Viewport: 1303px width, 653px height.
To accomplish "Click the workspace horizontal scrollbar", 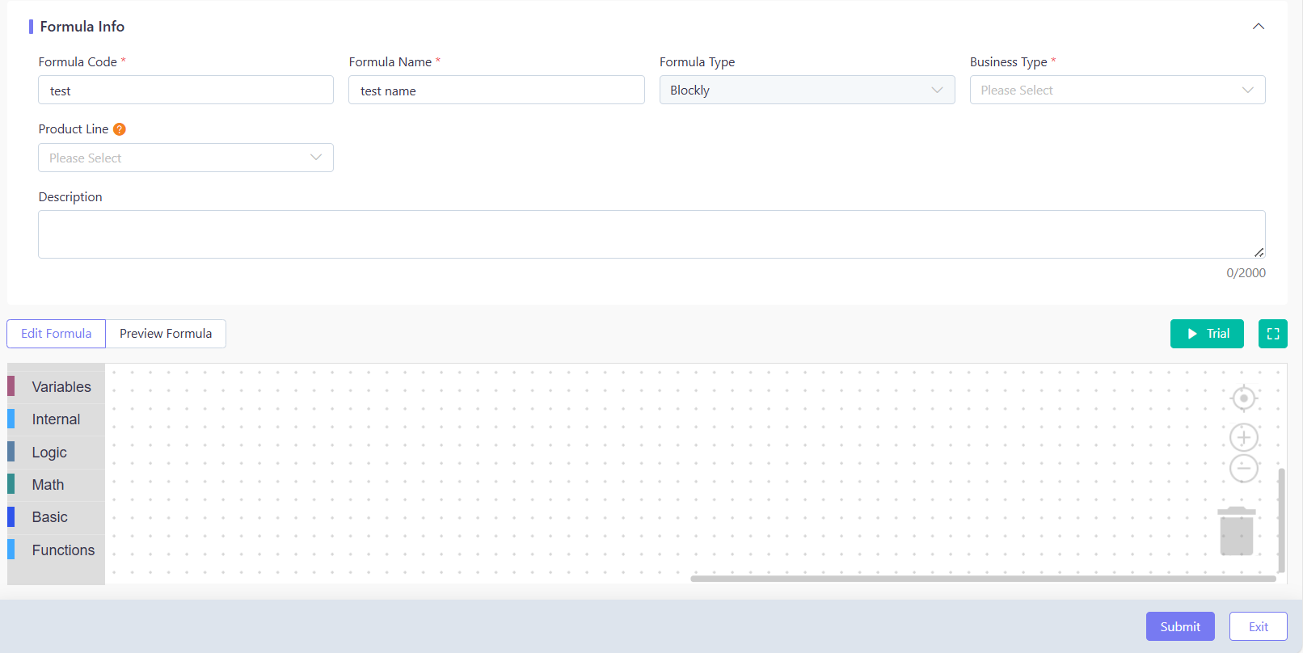I will pos(983,579).
